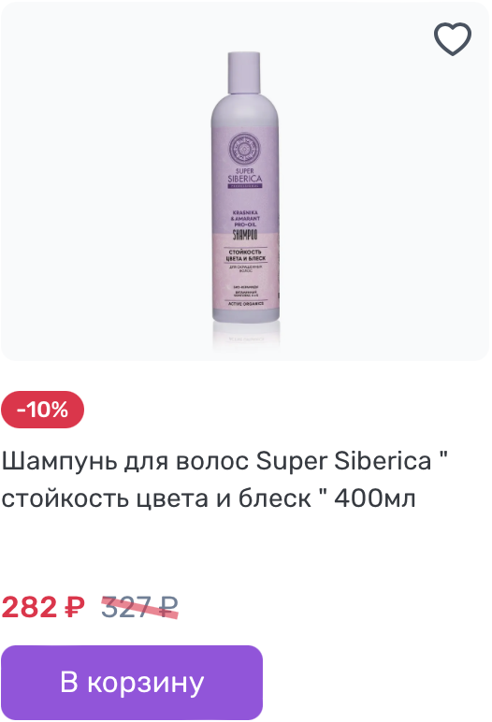The image size is (492, 722).
Task: Select the discounted price 282 ₽
Action: 43,607
